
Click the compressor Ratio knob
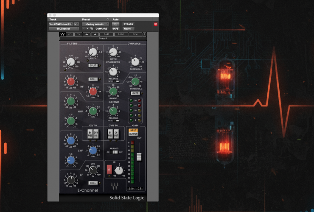[x=113, y=52]
